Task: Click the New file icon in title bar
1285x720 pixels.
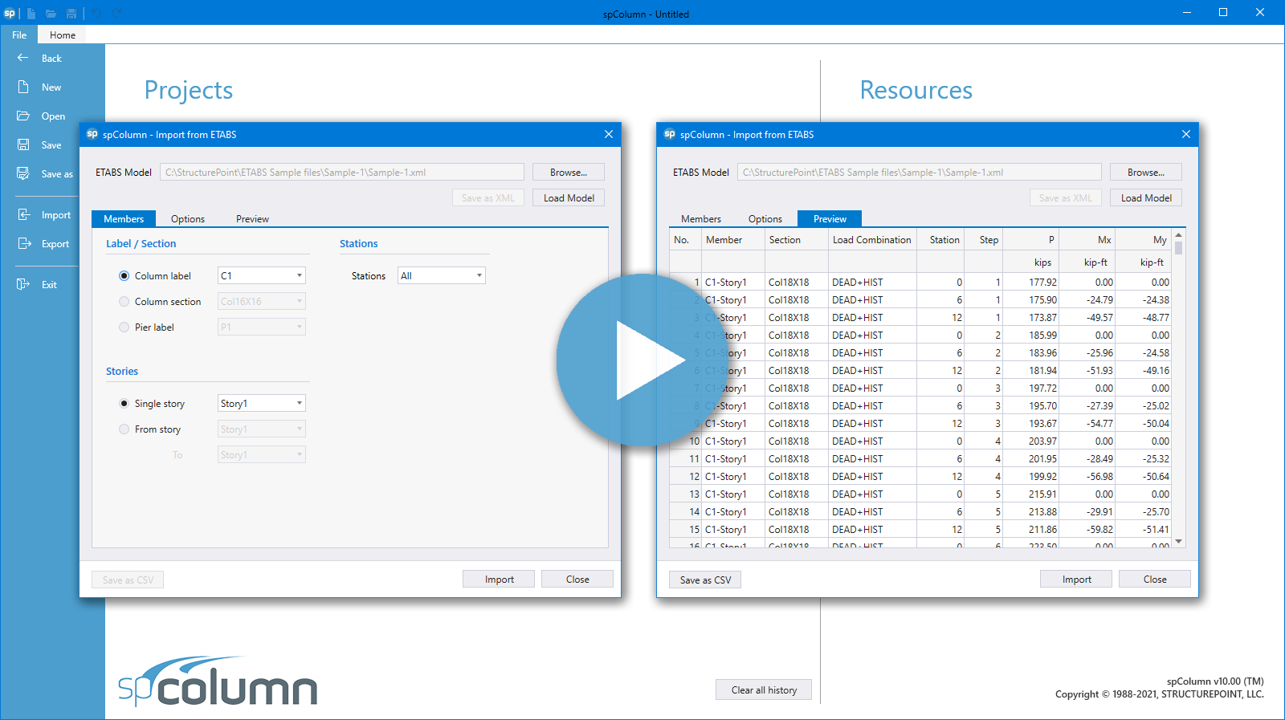Action: click(x=31, y=14)
